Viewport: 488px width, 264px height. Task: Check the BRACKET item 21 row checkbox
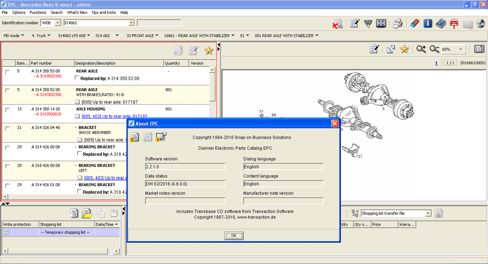point(8,129)
